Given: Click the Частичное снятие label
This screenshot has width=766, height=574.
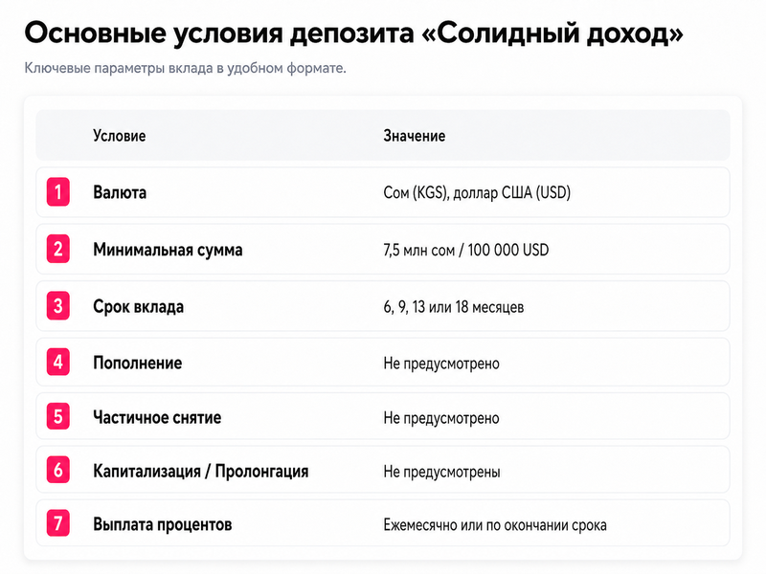Looking at the screenshot, I should 157,417.
